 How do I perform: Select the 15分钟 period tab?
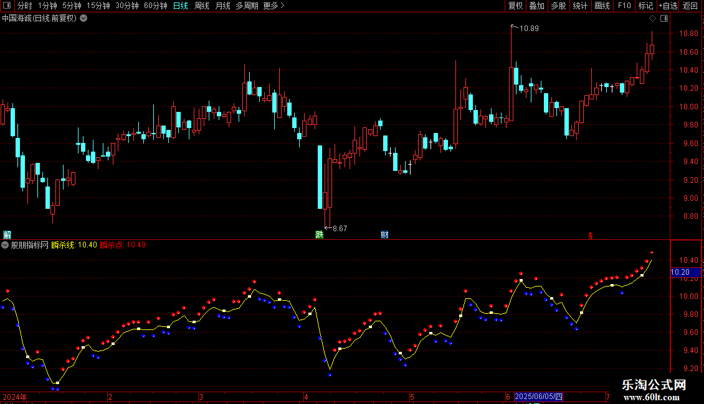98,6
